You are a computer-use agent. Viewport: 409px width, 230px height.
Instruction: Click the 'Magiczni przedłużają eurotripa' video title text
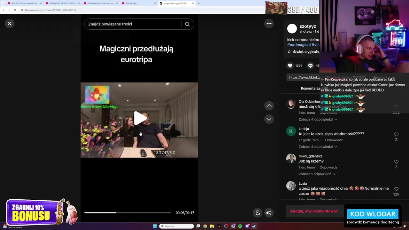(x=136, y=54)
